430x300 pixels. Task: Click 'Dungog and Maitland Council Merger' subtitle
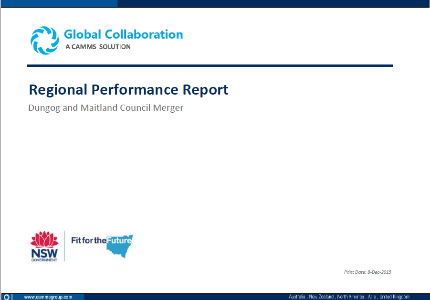coord(106,107)
